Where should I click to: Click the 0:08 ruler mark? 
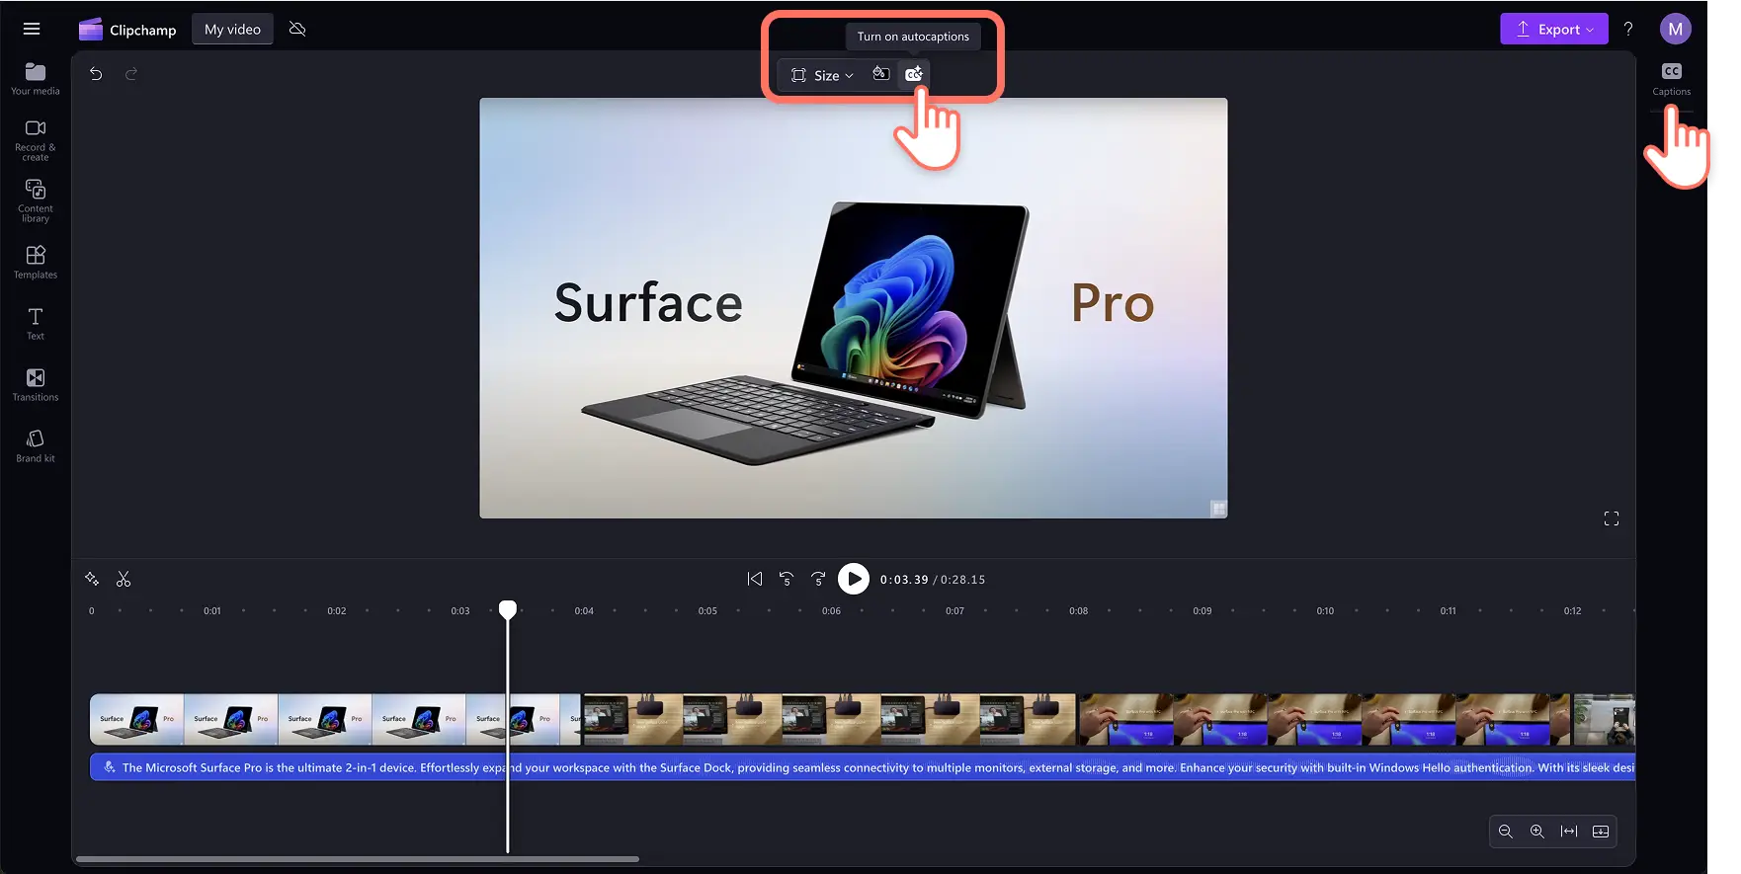point(1078,611)
